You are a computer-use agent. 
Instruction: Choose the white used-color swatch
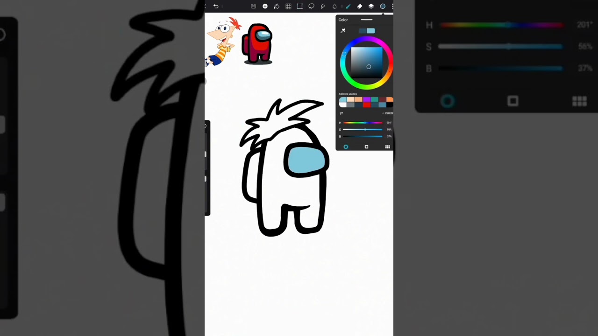tap(343, 105)
